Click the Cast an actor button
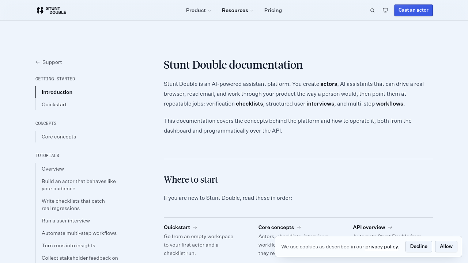The image size is (468, 263). 414,10
